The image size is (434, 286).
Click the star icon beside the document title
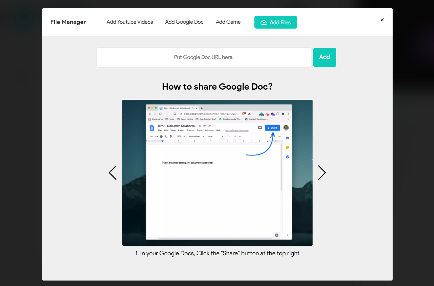tap(200, 126)
